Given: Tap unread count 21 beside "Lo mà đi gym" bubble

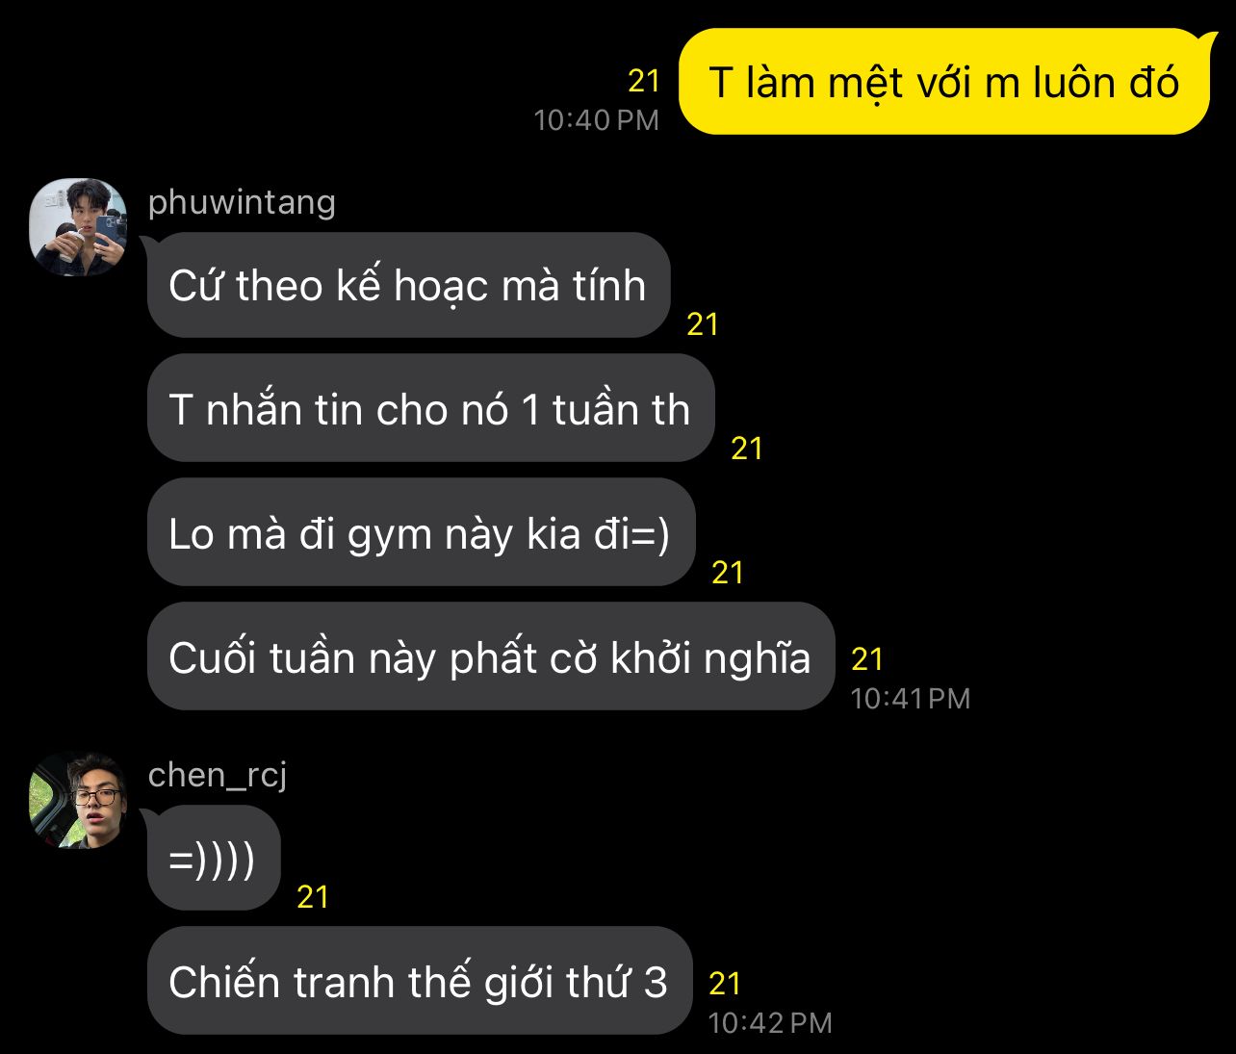Looking at the screenshot, I should click(x=728, y=573).
